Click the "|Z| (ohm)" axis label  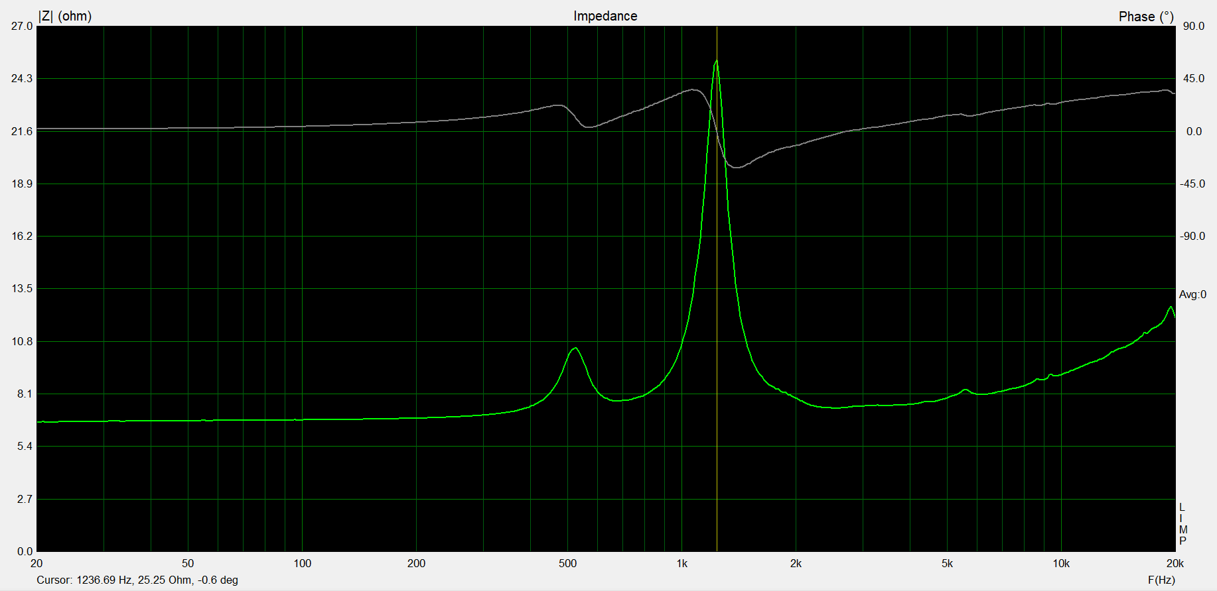click(65, 16)
